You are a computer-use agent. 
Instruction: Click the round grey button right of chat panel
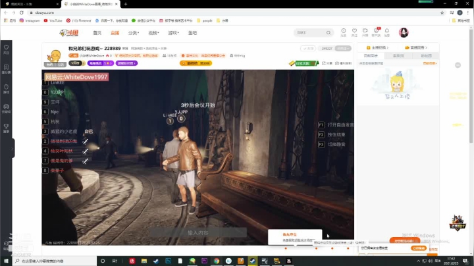coord(458,65)
